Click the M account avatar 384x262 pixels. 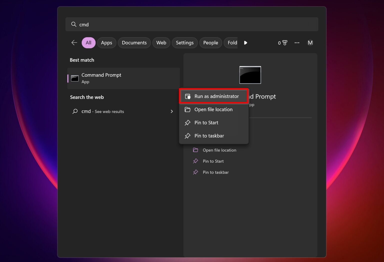[x=310, y=43]
